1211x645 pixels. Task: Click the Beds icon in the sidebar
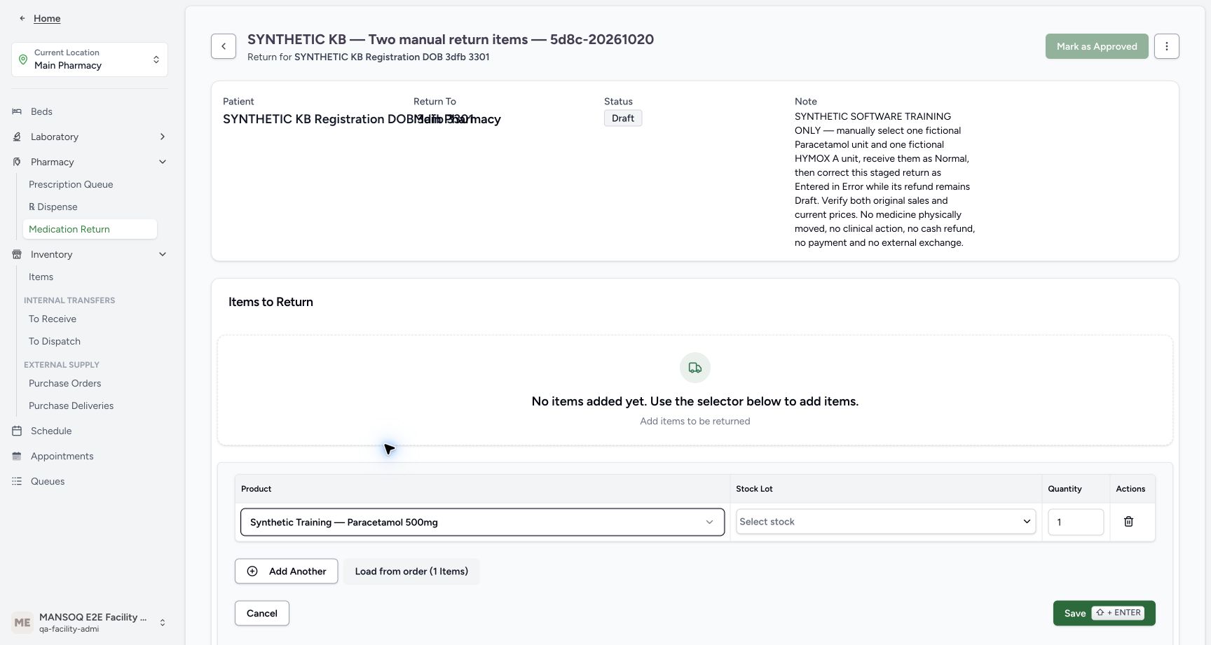tap(17, 111)
